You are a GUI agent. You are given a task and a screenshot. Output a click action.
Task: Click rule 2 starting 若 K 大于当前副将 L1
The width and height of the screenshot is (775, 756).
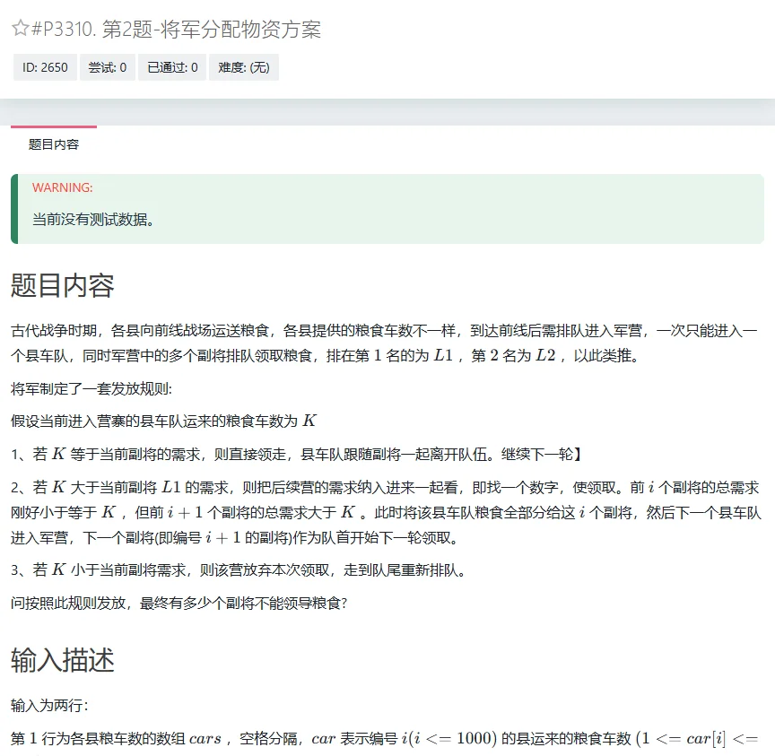tap(386, 512)
